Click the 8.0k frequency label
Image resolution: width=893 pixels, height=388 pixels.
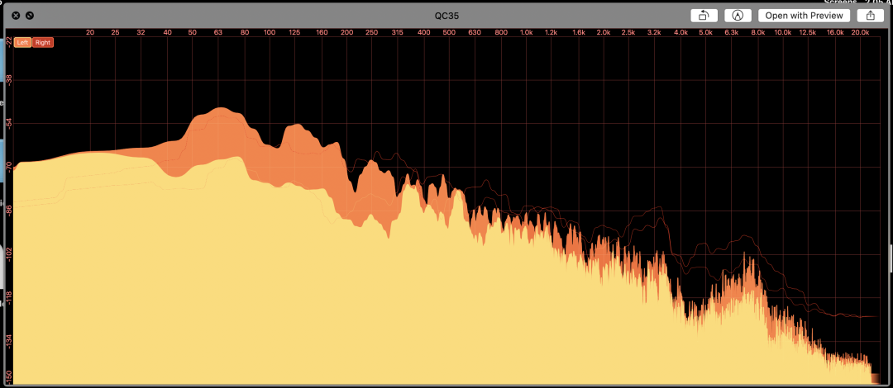(x=758, y=33)
